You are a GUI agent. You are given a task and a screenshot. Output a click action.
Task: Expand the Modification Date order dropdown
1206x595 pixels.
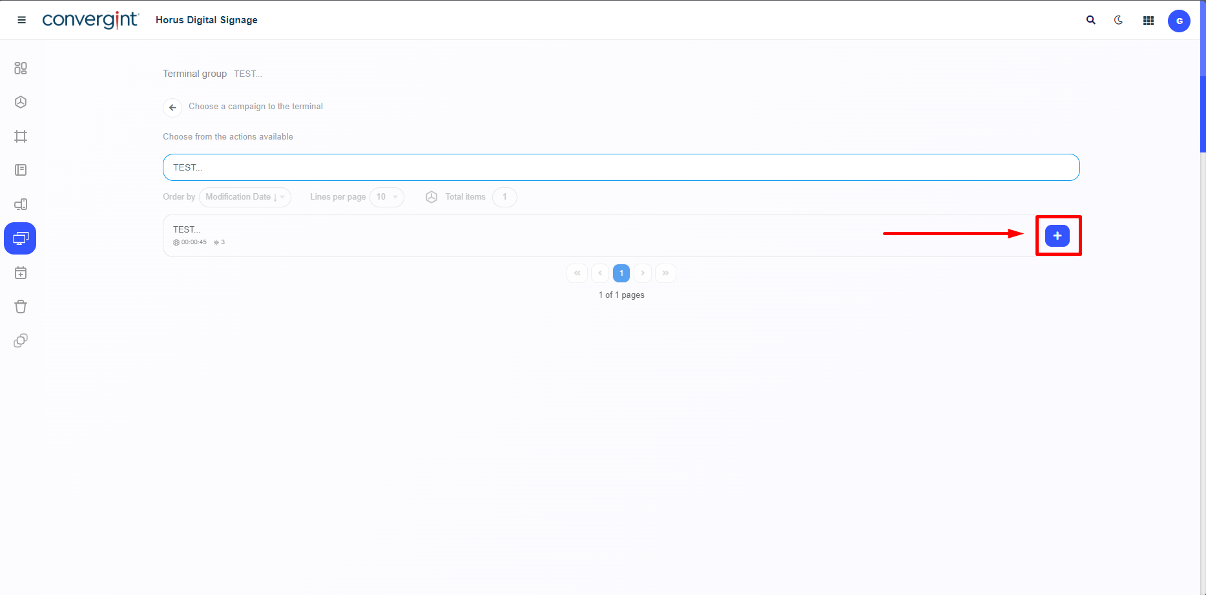pyautogui.click(x=245, y=197)
